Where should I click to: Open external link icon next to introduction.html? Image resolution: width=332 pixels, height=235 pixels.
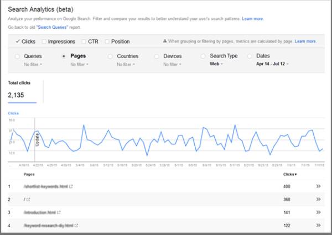[x=59, y=212]
